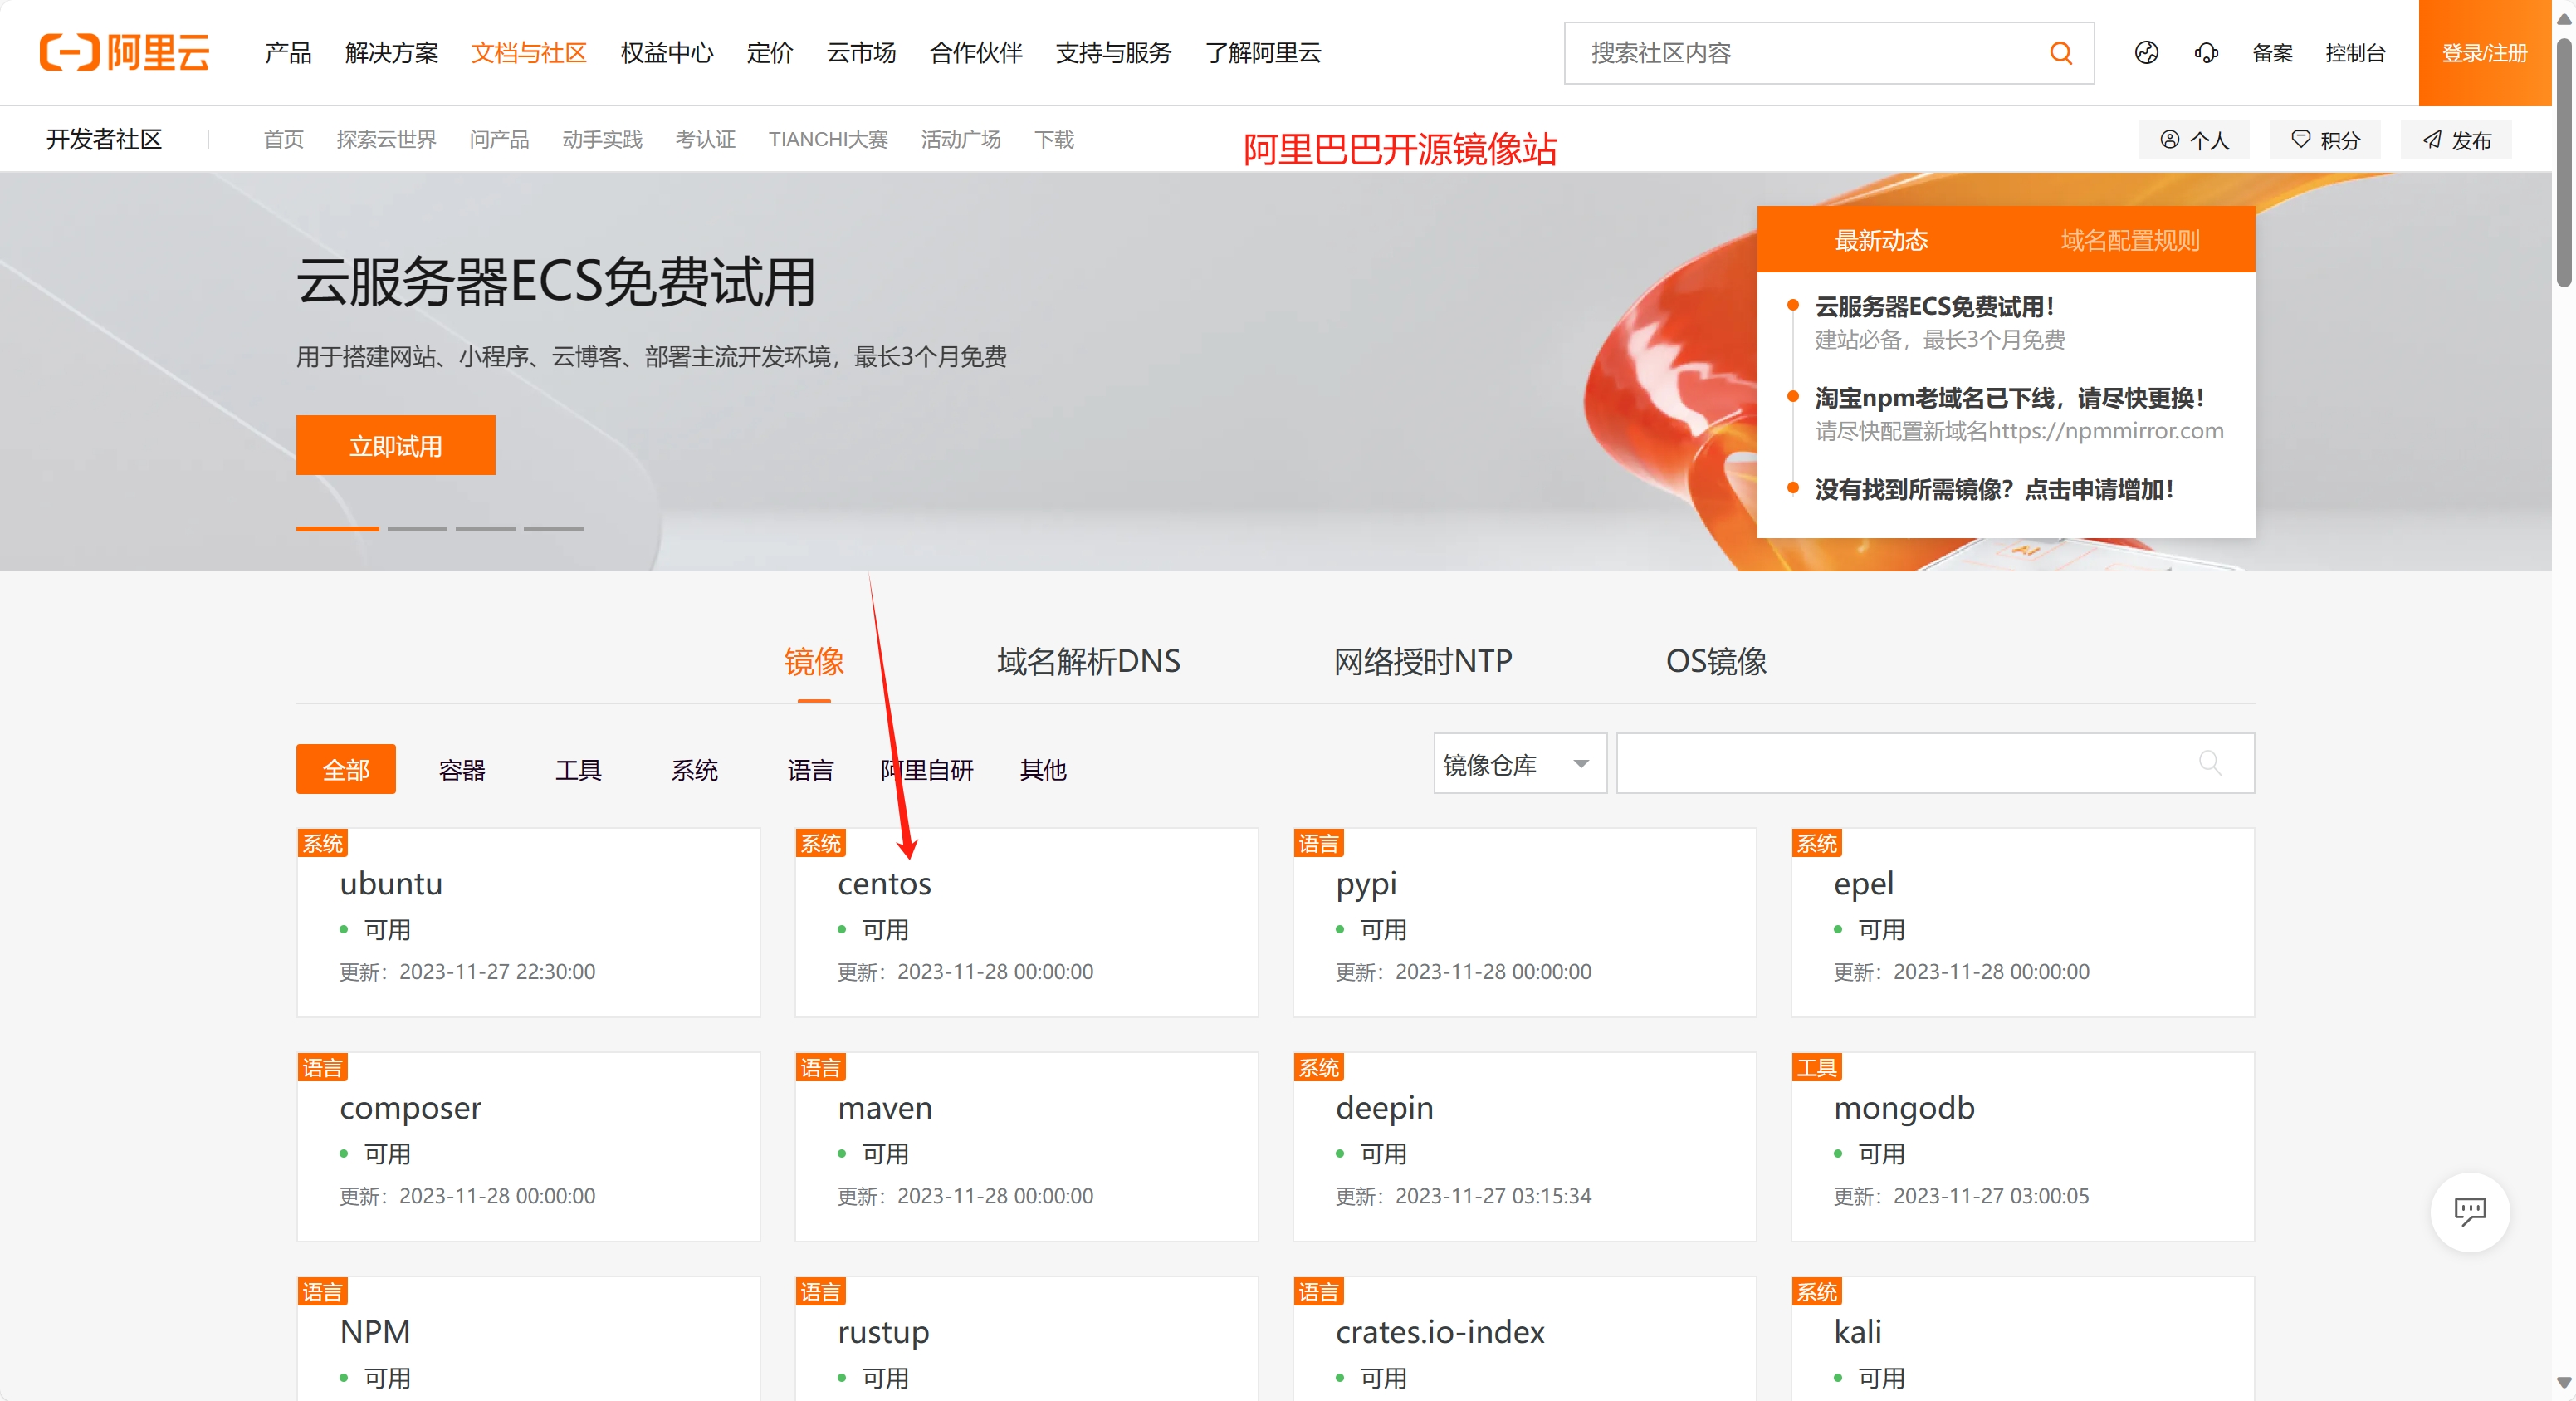This screenshot has width=2576, height=1401.
Task: Switch to the 域名解析DNS tab
Action: pos(1088,662)
